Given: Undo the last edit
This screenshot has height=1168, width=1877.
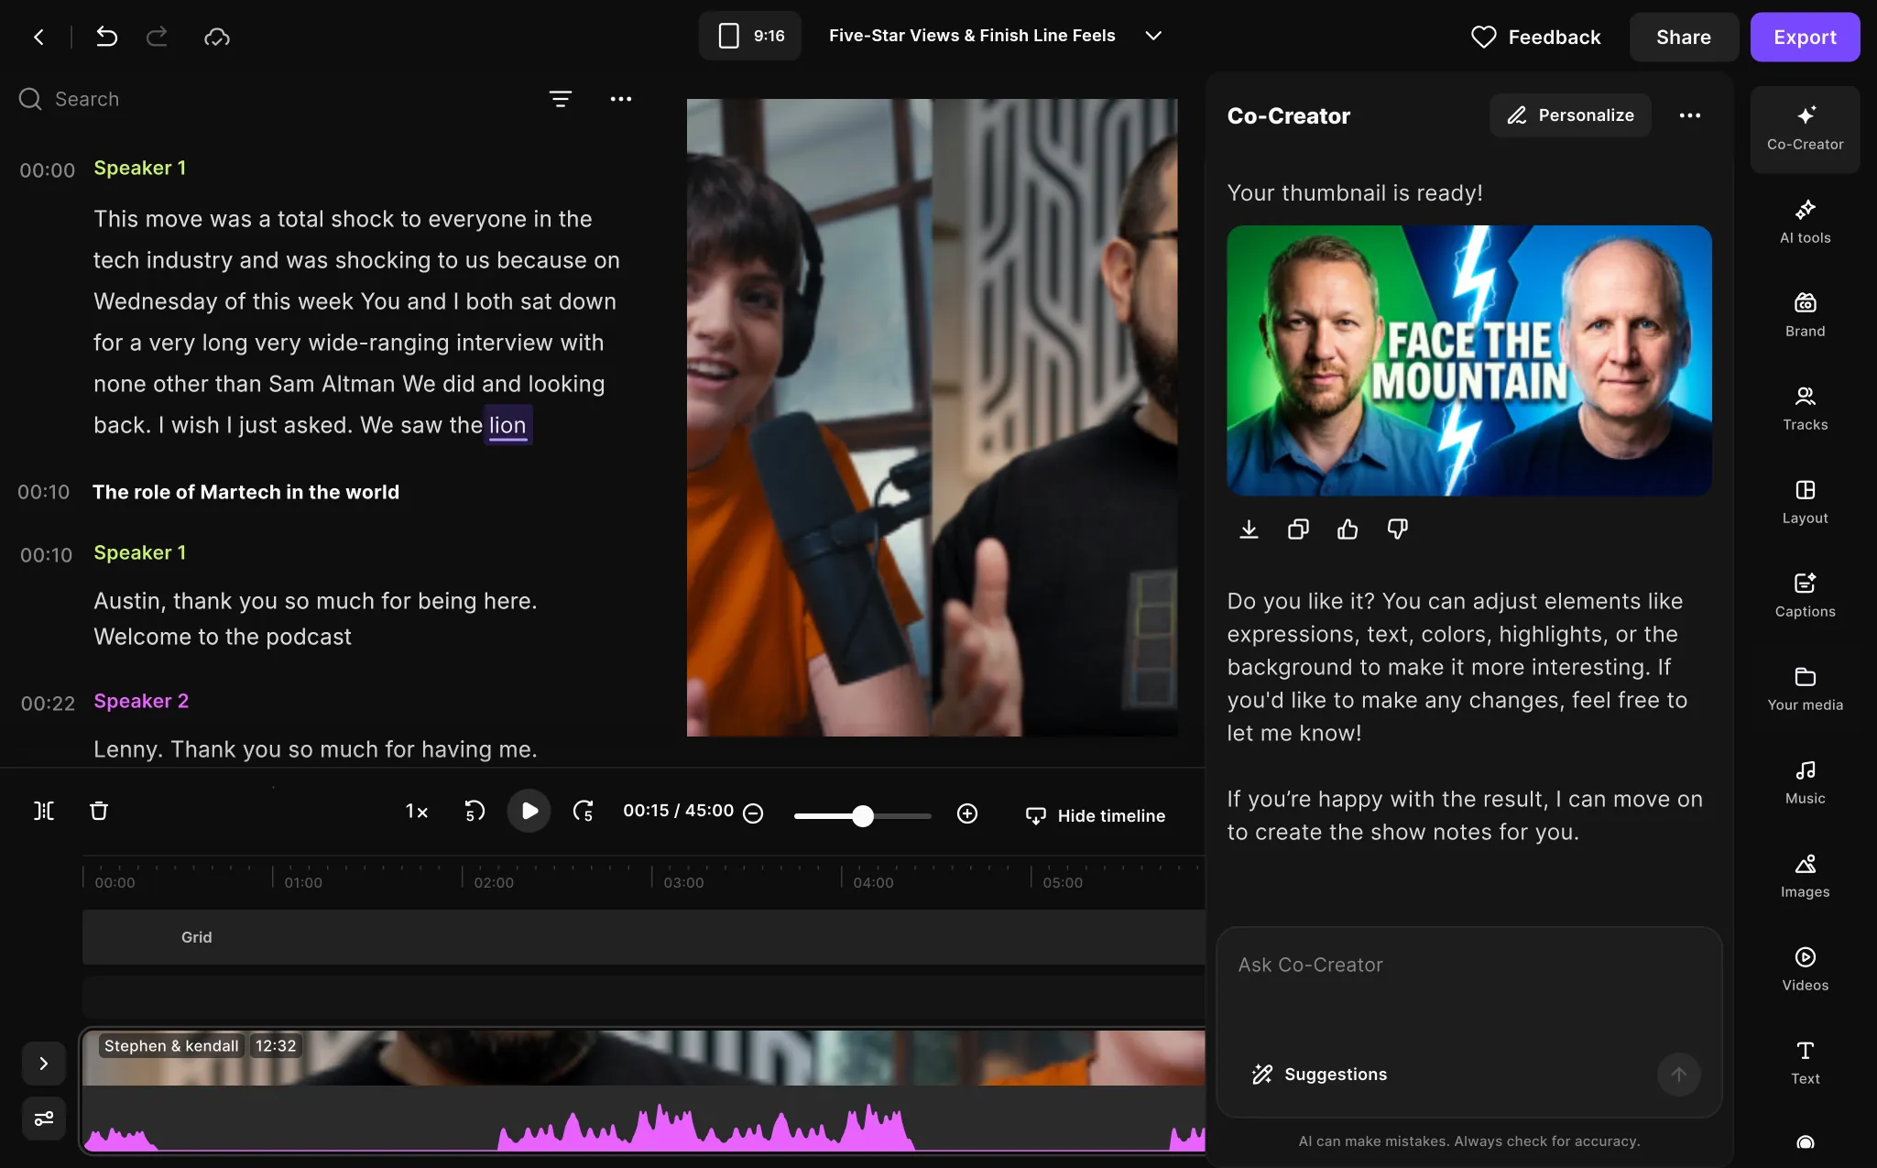Looking at the screenshot, I should click(106, 37).
